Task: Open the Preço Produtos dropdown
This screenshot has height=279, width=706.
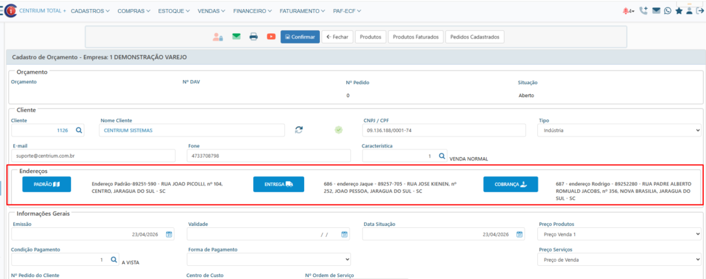Action: pos(618,234)
